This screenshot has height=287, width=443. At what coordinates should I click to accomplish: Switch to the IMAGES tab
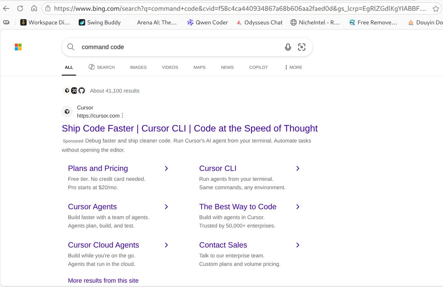pyautogui.click(x=138, y=67)
